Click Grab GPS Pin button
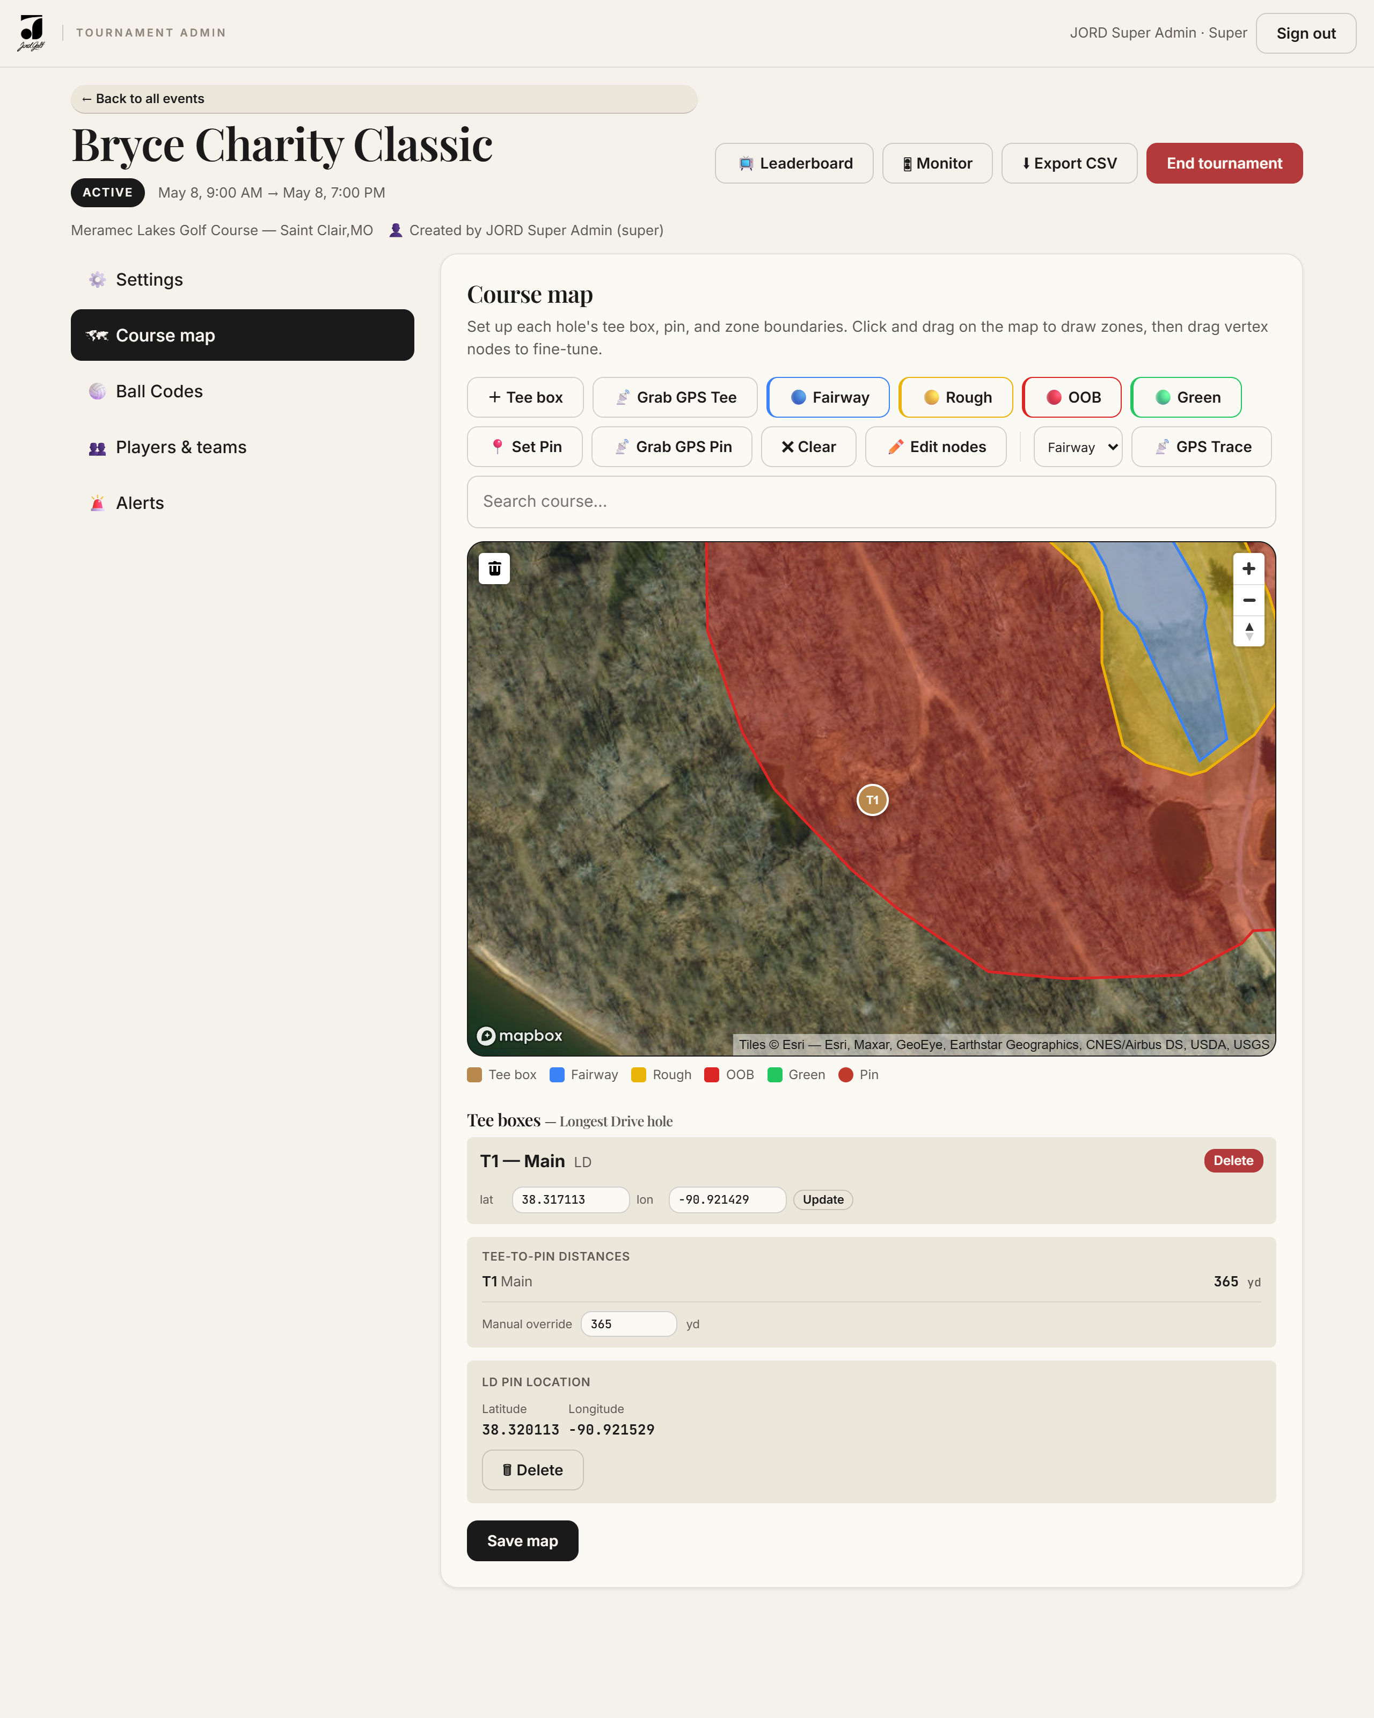Image resolution: width=1374 pixels, height=1718 pixels. click(x=671, y=447)
